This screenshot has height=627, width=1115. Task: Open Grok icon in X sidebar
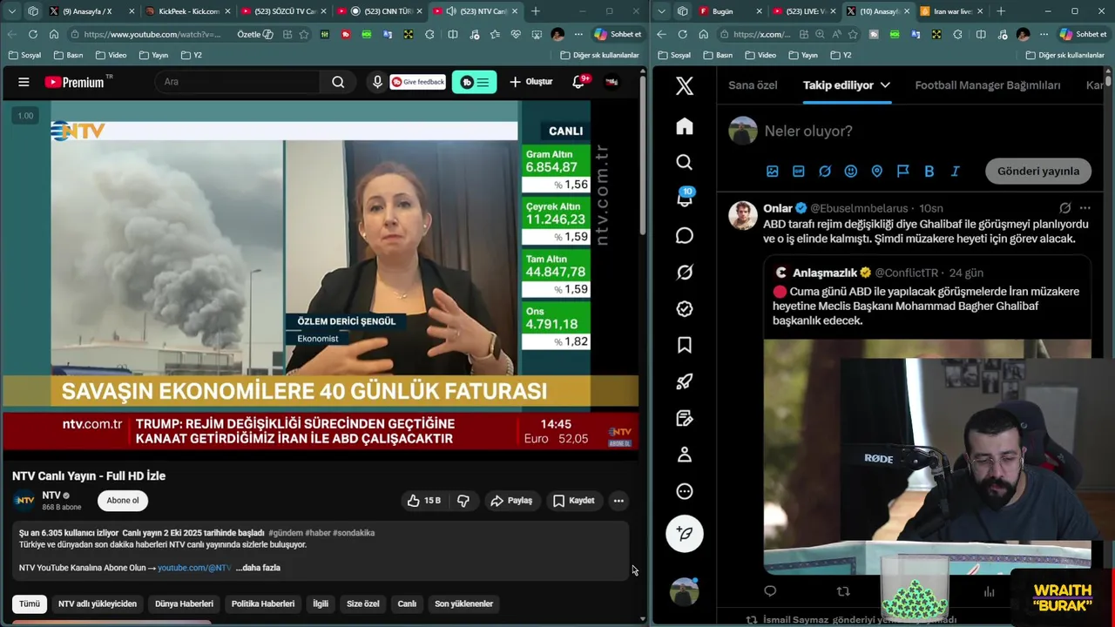(x=685, y=273)
